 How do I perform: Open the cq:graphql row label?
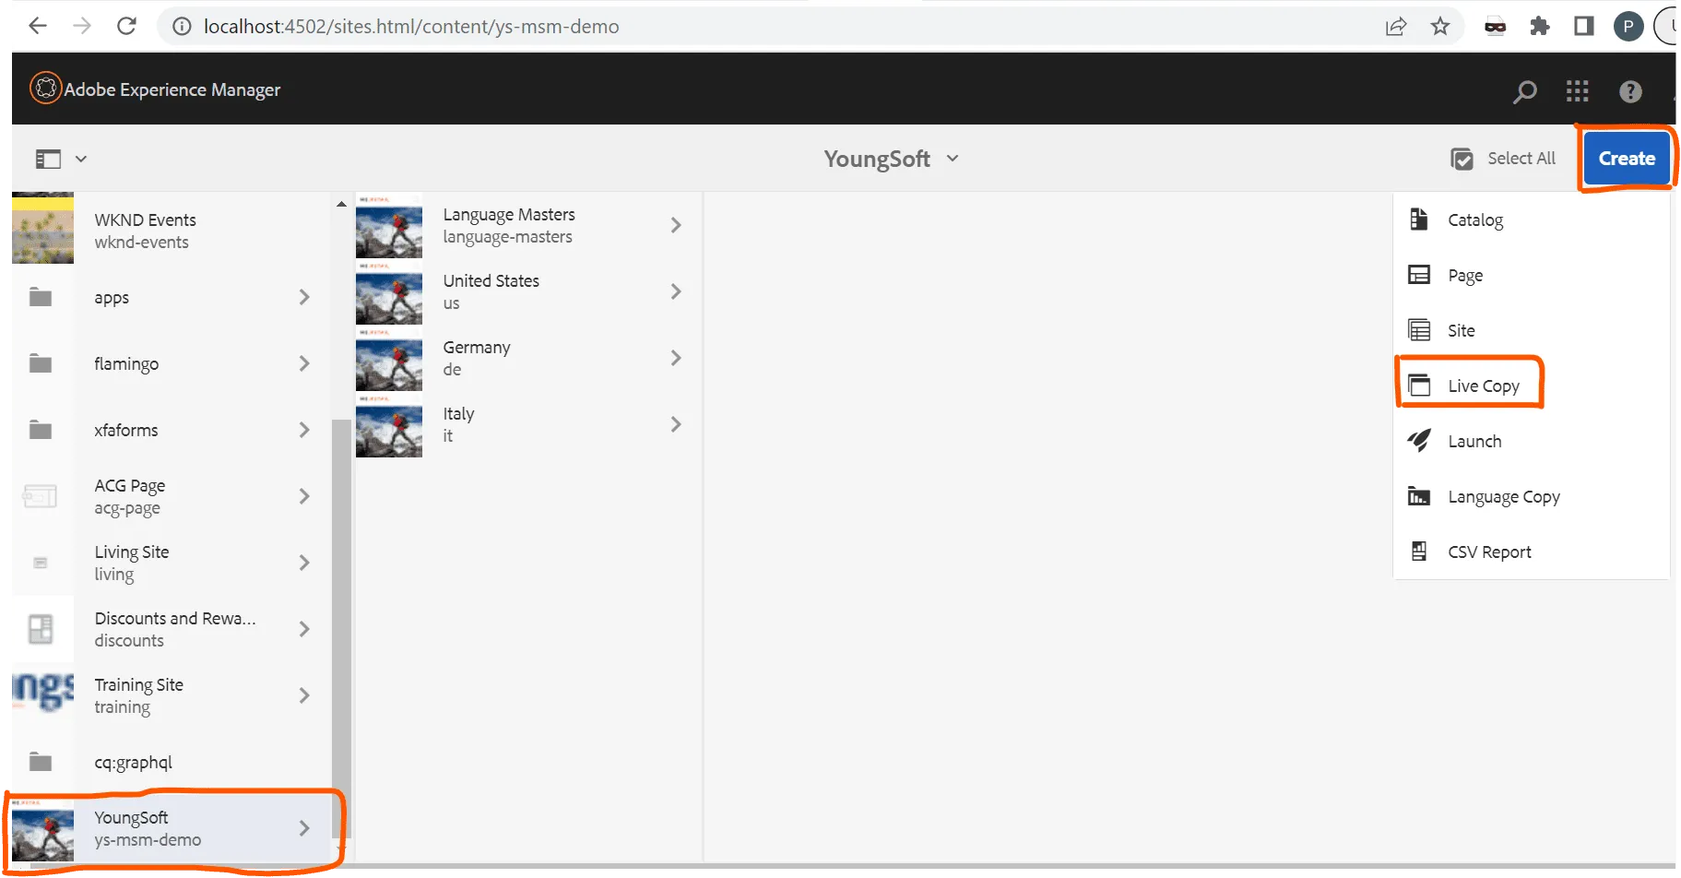pyautogui.click(x=134, y=763)
